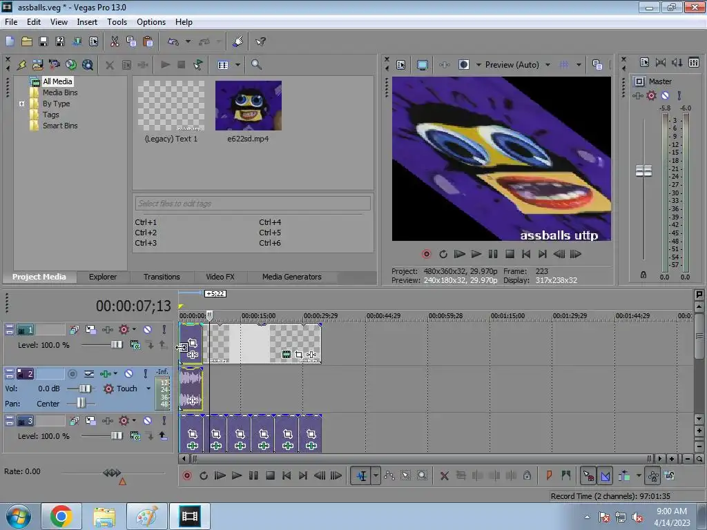Click the Video Preview on External Monitor icon
707x530 pixels.
pos(422,65)
